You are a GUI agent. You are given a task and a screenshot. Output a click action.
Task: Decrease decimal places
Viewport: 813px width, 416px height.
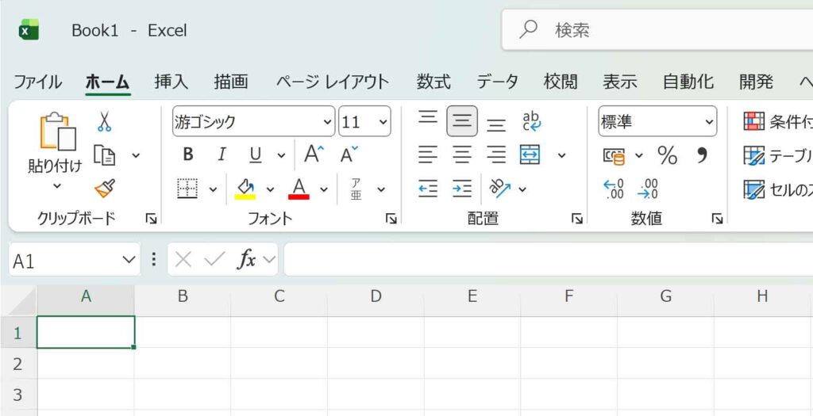click(x=648, y=189)
